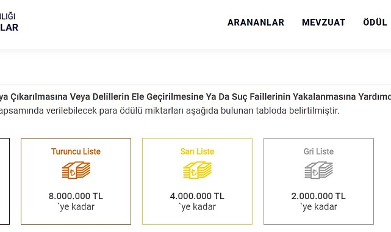Click the bold heading about Suç Faillerinin Yakalanmasına
Viewport: 391px width, 232px height.
click(x=195, y=96)
